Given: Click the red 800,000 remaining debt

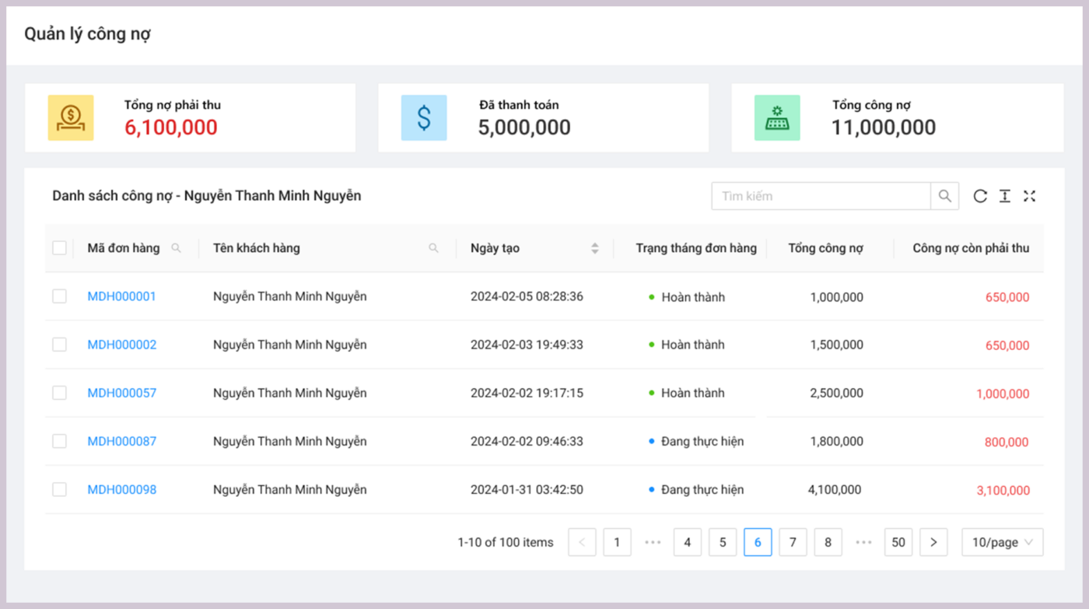Looking at the screenshot, I should point(1007,442).
